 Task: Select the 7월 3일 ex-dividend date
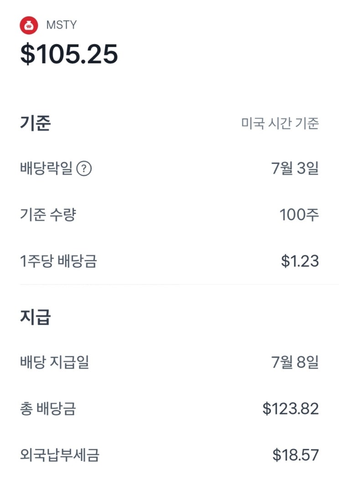point(295,169)
